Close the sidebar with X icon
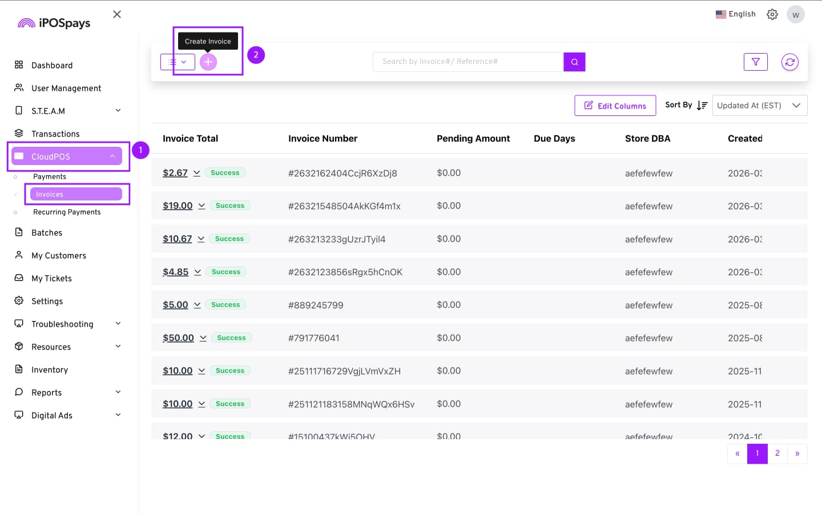Screen dimensions: 822x514 [x=117, y=14]
